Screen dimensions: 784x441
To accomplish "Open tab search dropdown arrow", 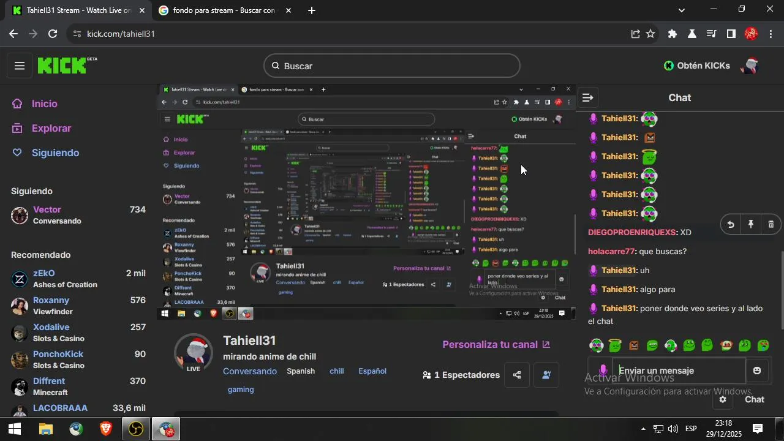I will 682,10.
